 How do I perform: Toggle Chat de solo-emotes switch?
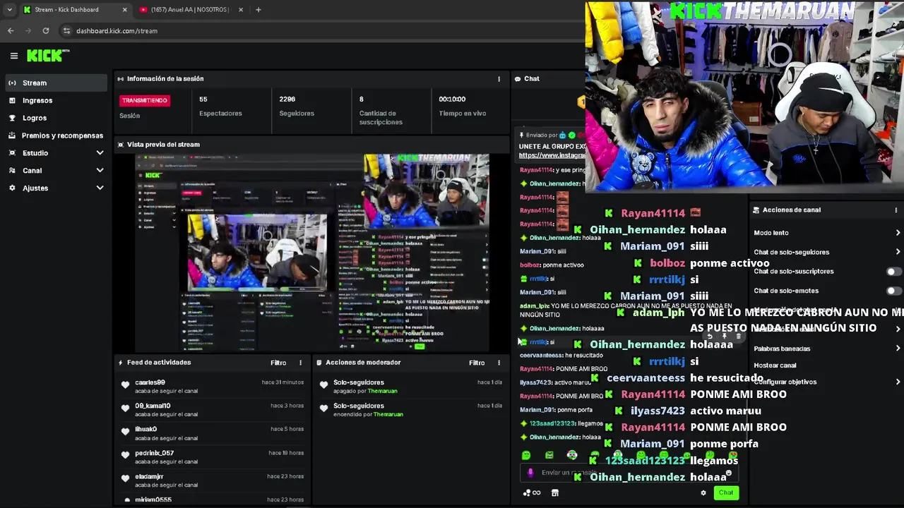click(x=893, y=291)
